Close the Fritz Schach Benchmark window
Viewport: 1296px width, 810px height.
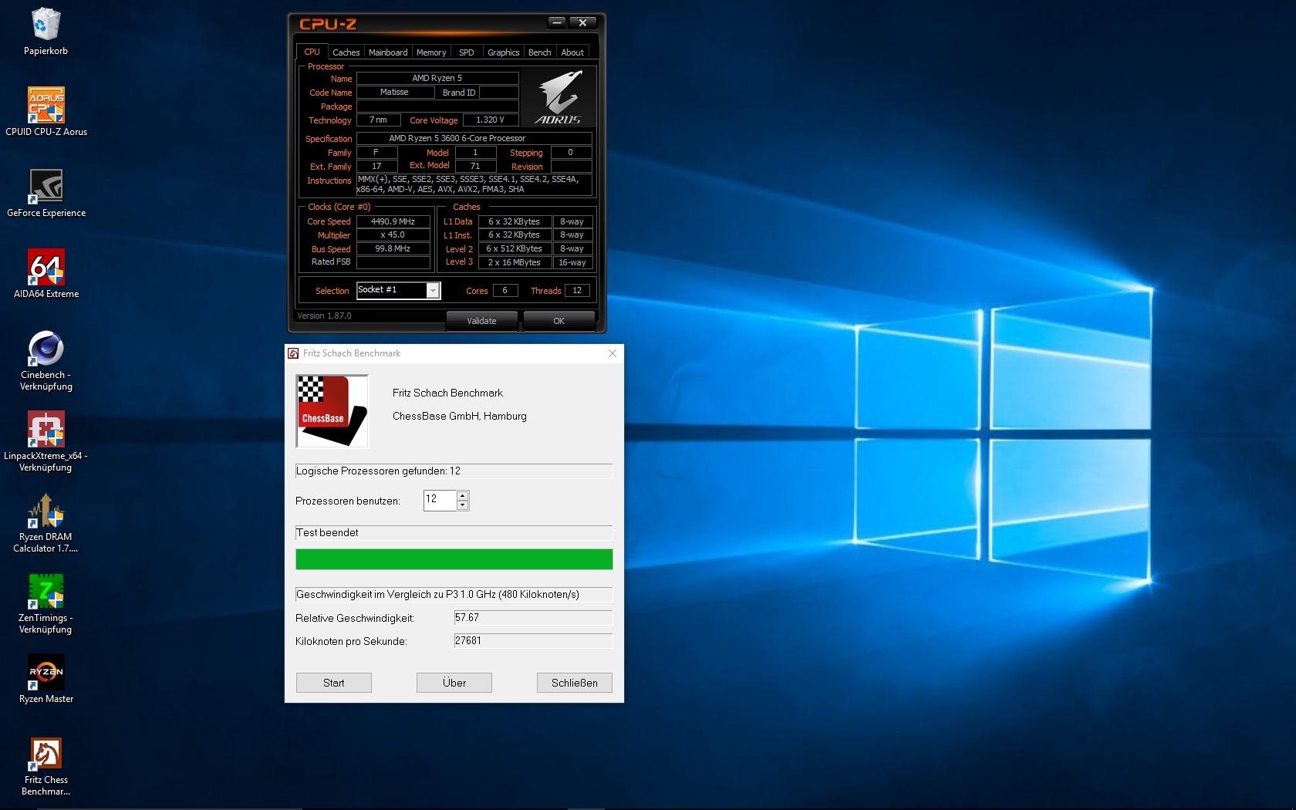613,353
